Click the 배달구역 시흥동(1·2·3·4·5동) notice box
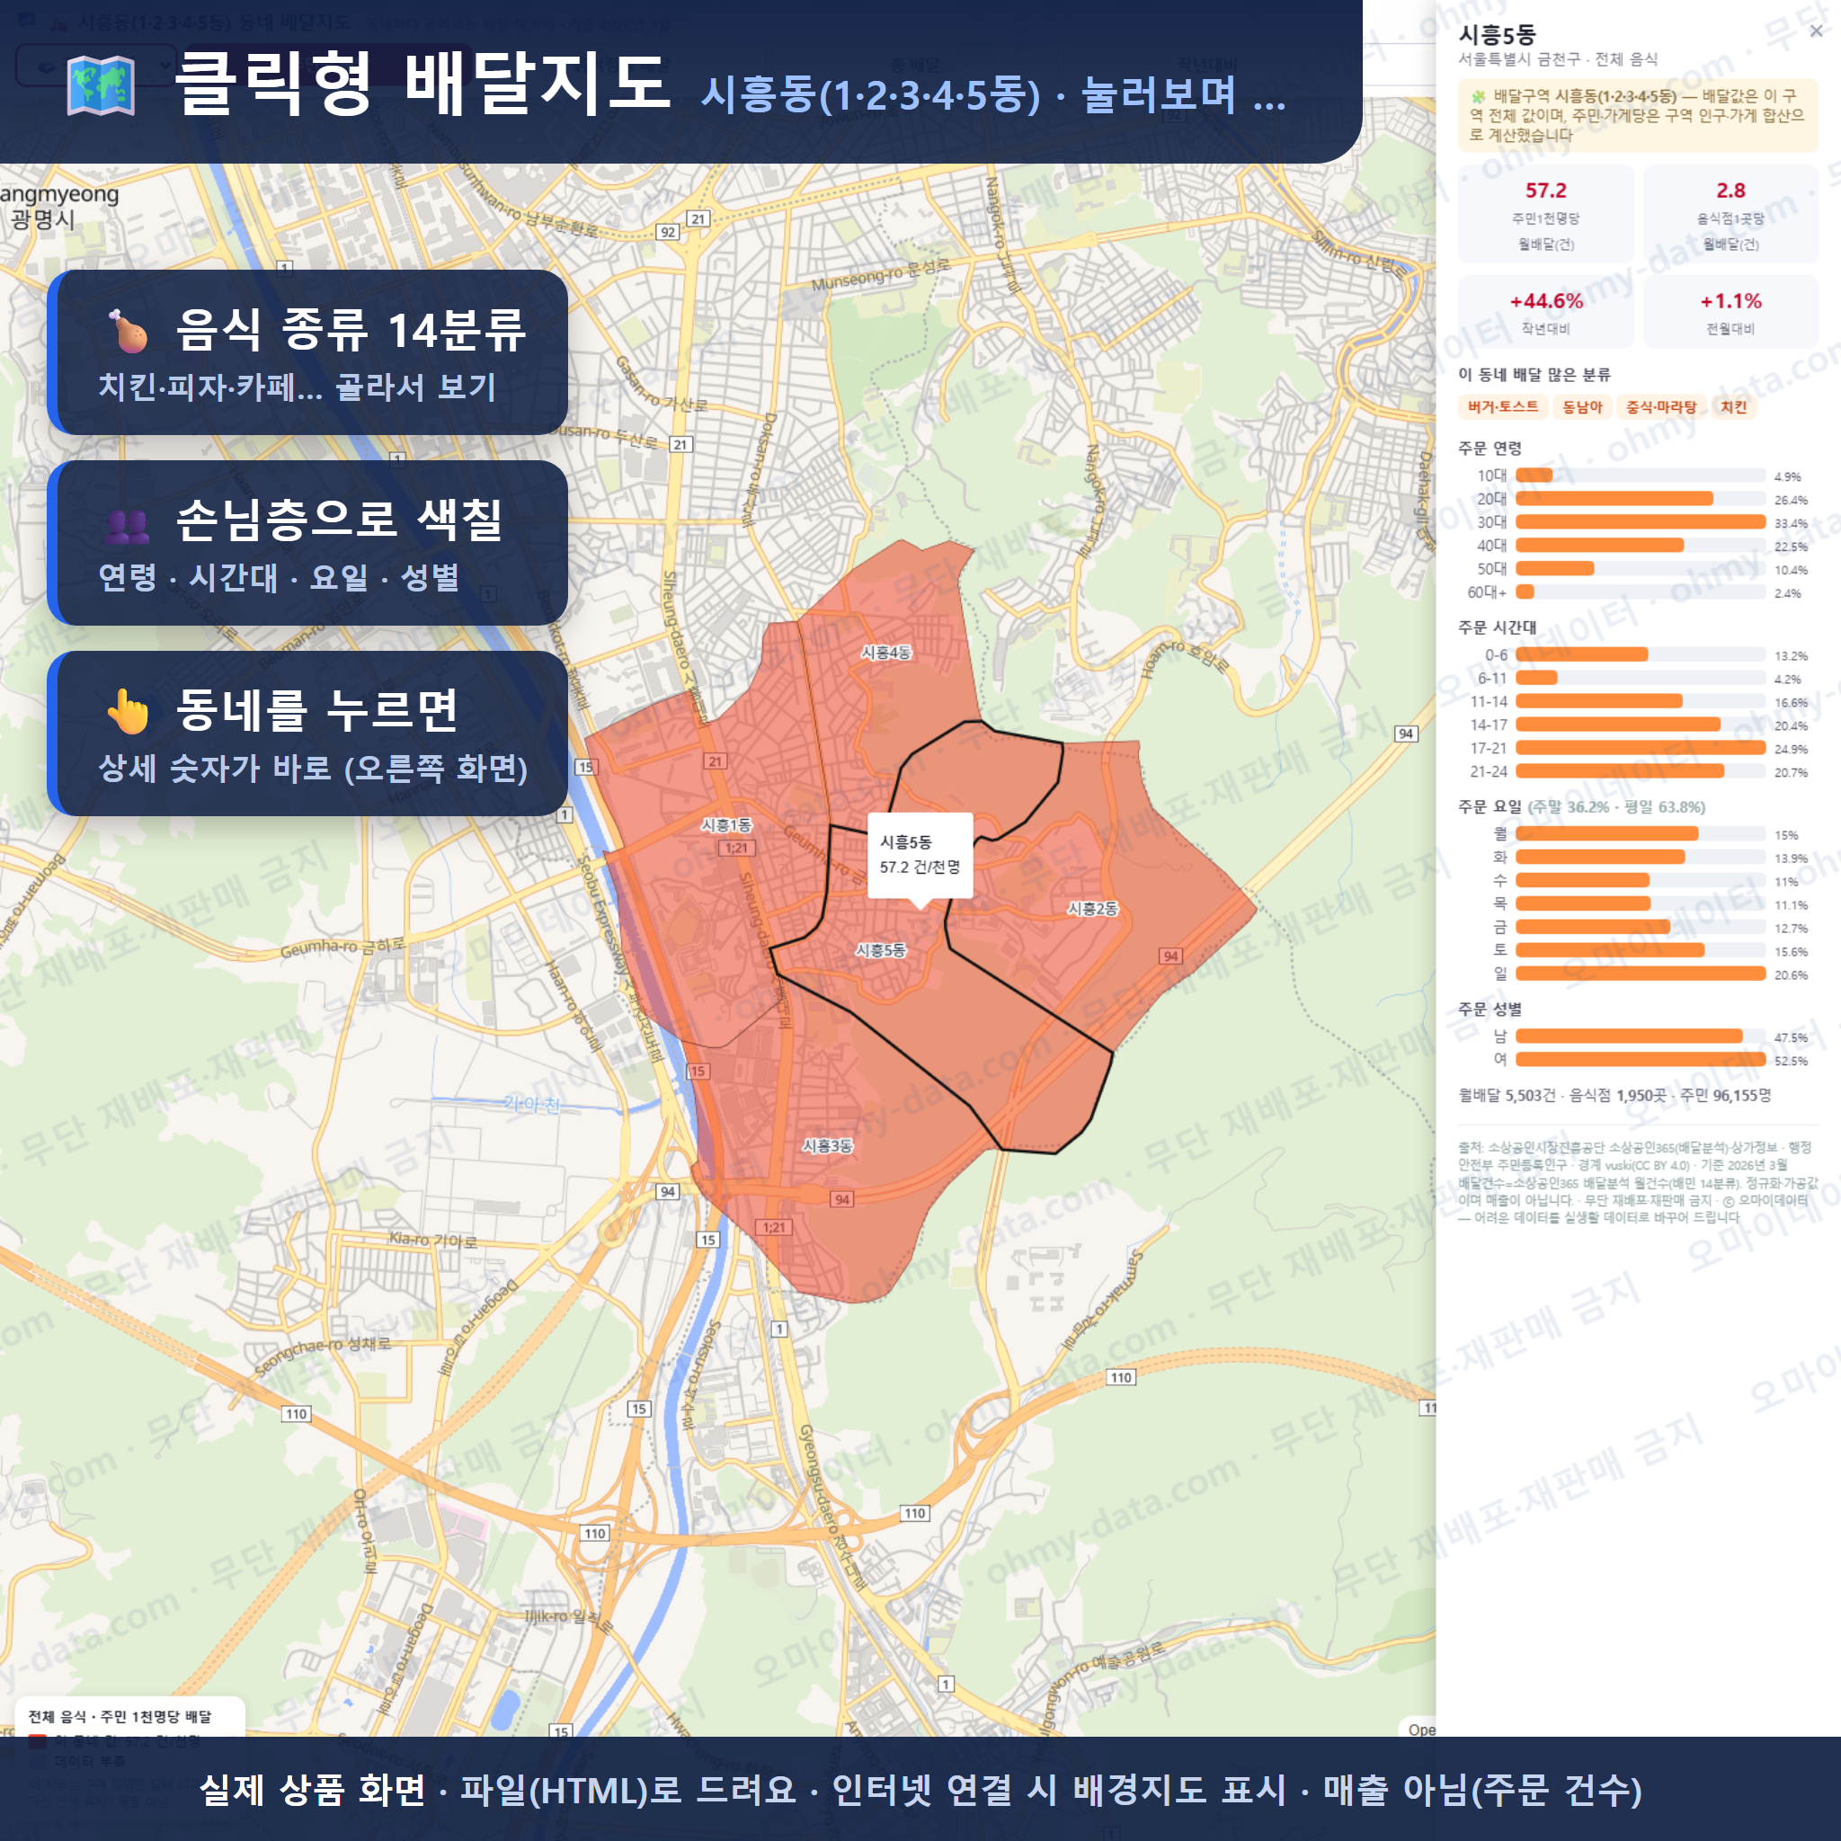Image resolution: width=1841 pixels, height=1841 pixels. pos(1638,115)
